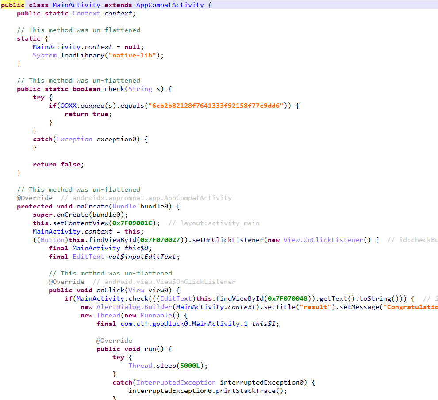Click the setOnClickListener method call

[228, 240]
